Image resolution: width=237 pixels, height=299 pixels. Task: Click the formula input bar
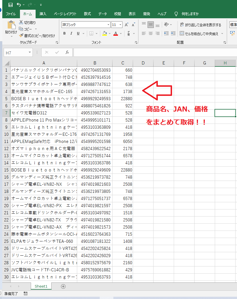(x=155, y=52)
